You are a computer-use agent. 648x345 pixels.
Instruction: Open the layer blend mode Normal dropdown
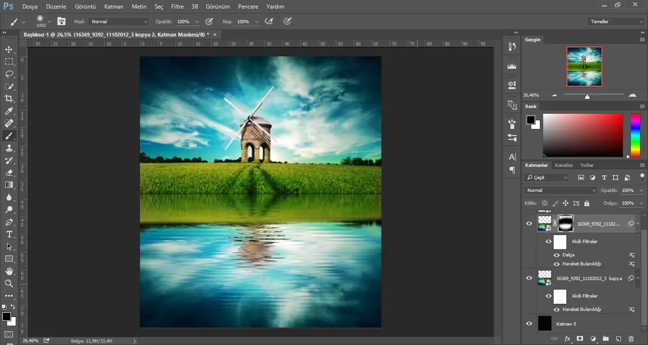[560, 190]
